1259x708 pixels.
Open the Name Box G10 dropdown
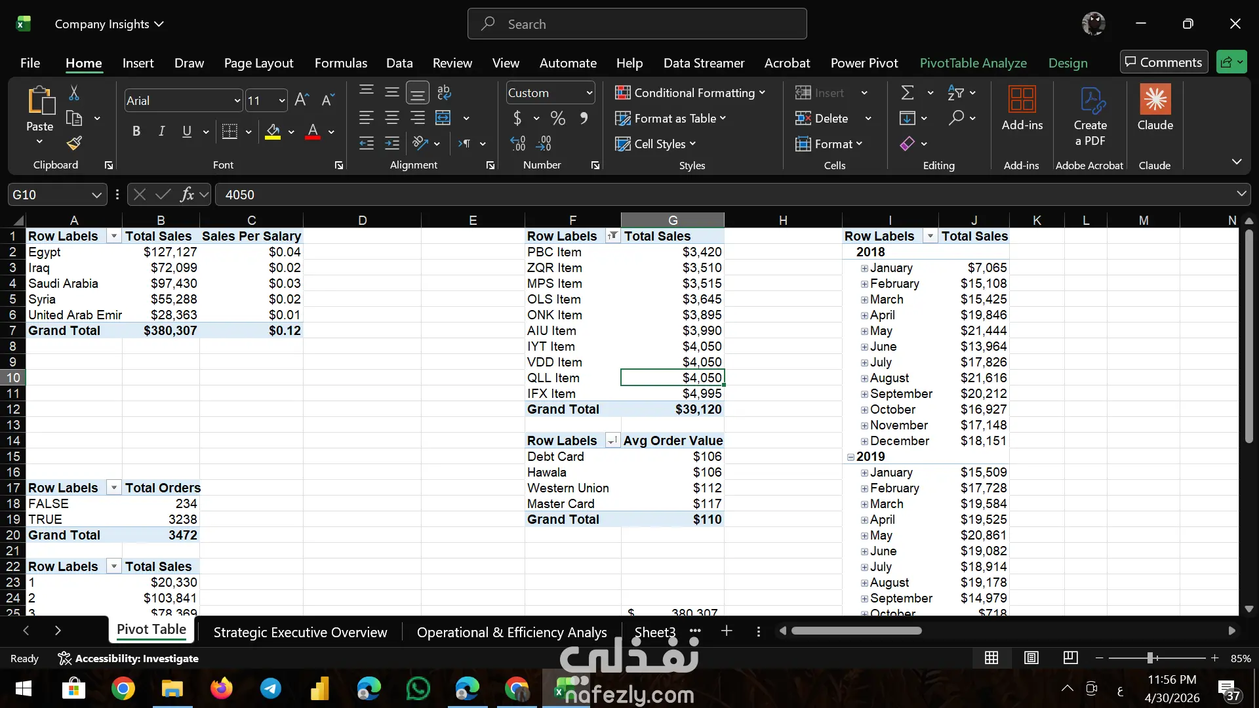96,195
